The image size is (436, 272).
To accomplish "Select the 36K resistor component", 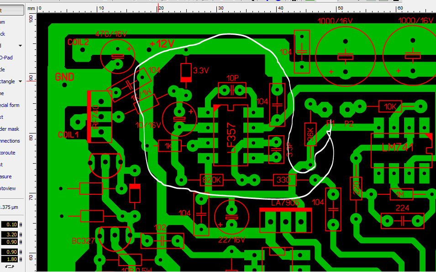I will (310, 134).
